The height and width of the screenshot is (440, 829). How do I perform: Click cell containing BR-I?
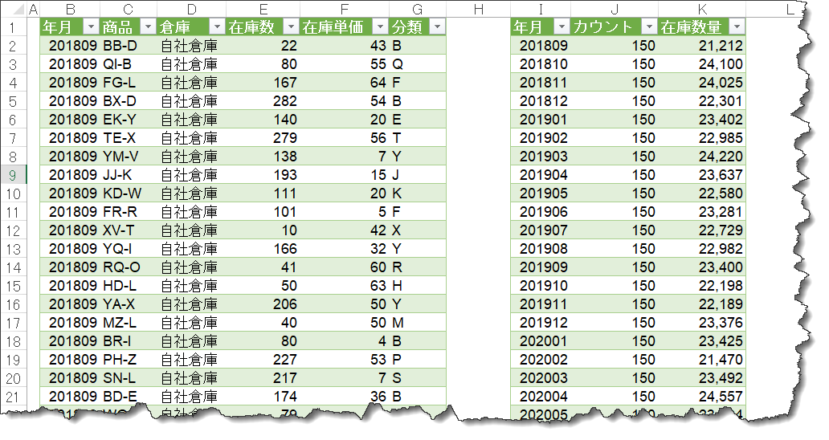[x=128, y=341]
